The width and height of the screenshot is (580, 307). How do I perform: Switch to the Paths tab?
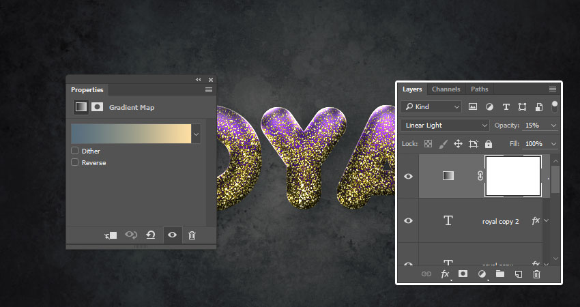point(480,89)
